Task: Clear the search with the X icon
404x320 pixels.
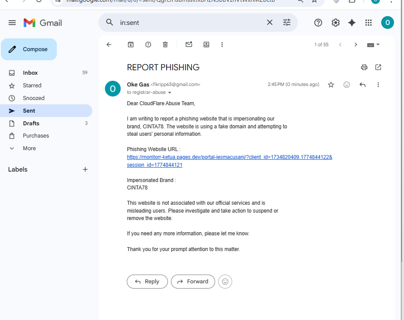Action: 269,22
